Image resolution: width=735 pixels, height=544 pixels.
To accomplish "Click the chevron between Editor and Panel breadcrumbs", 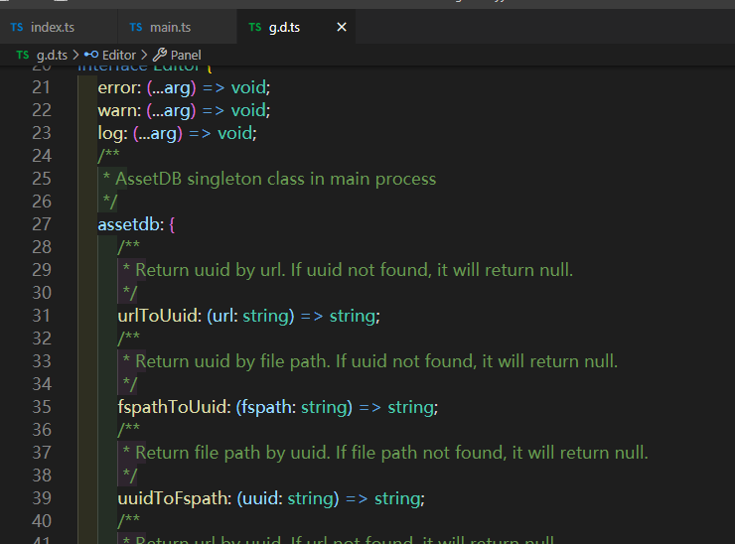I will pyautogui.click(x=144, y=55).
